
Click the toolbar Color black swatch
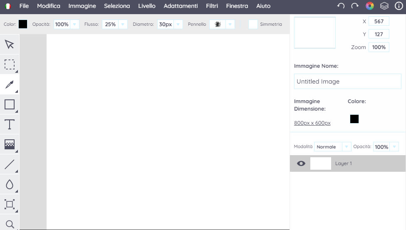point(23,24)
